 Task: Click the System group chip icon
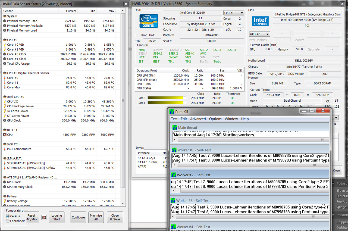5,16
